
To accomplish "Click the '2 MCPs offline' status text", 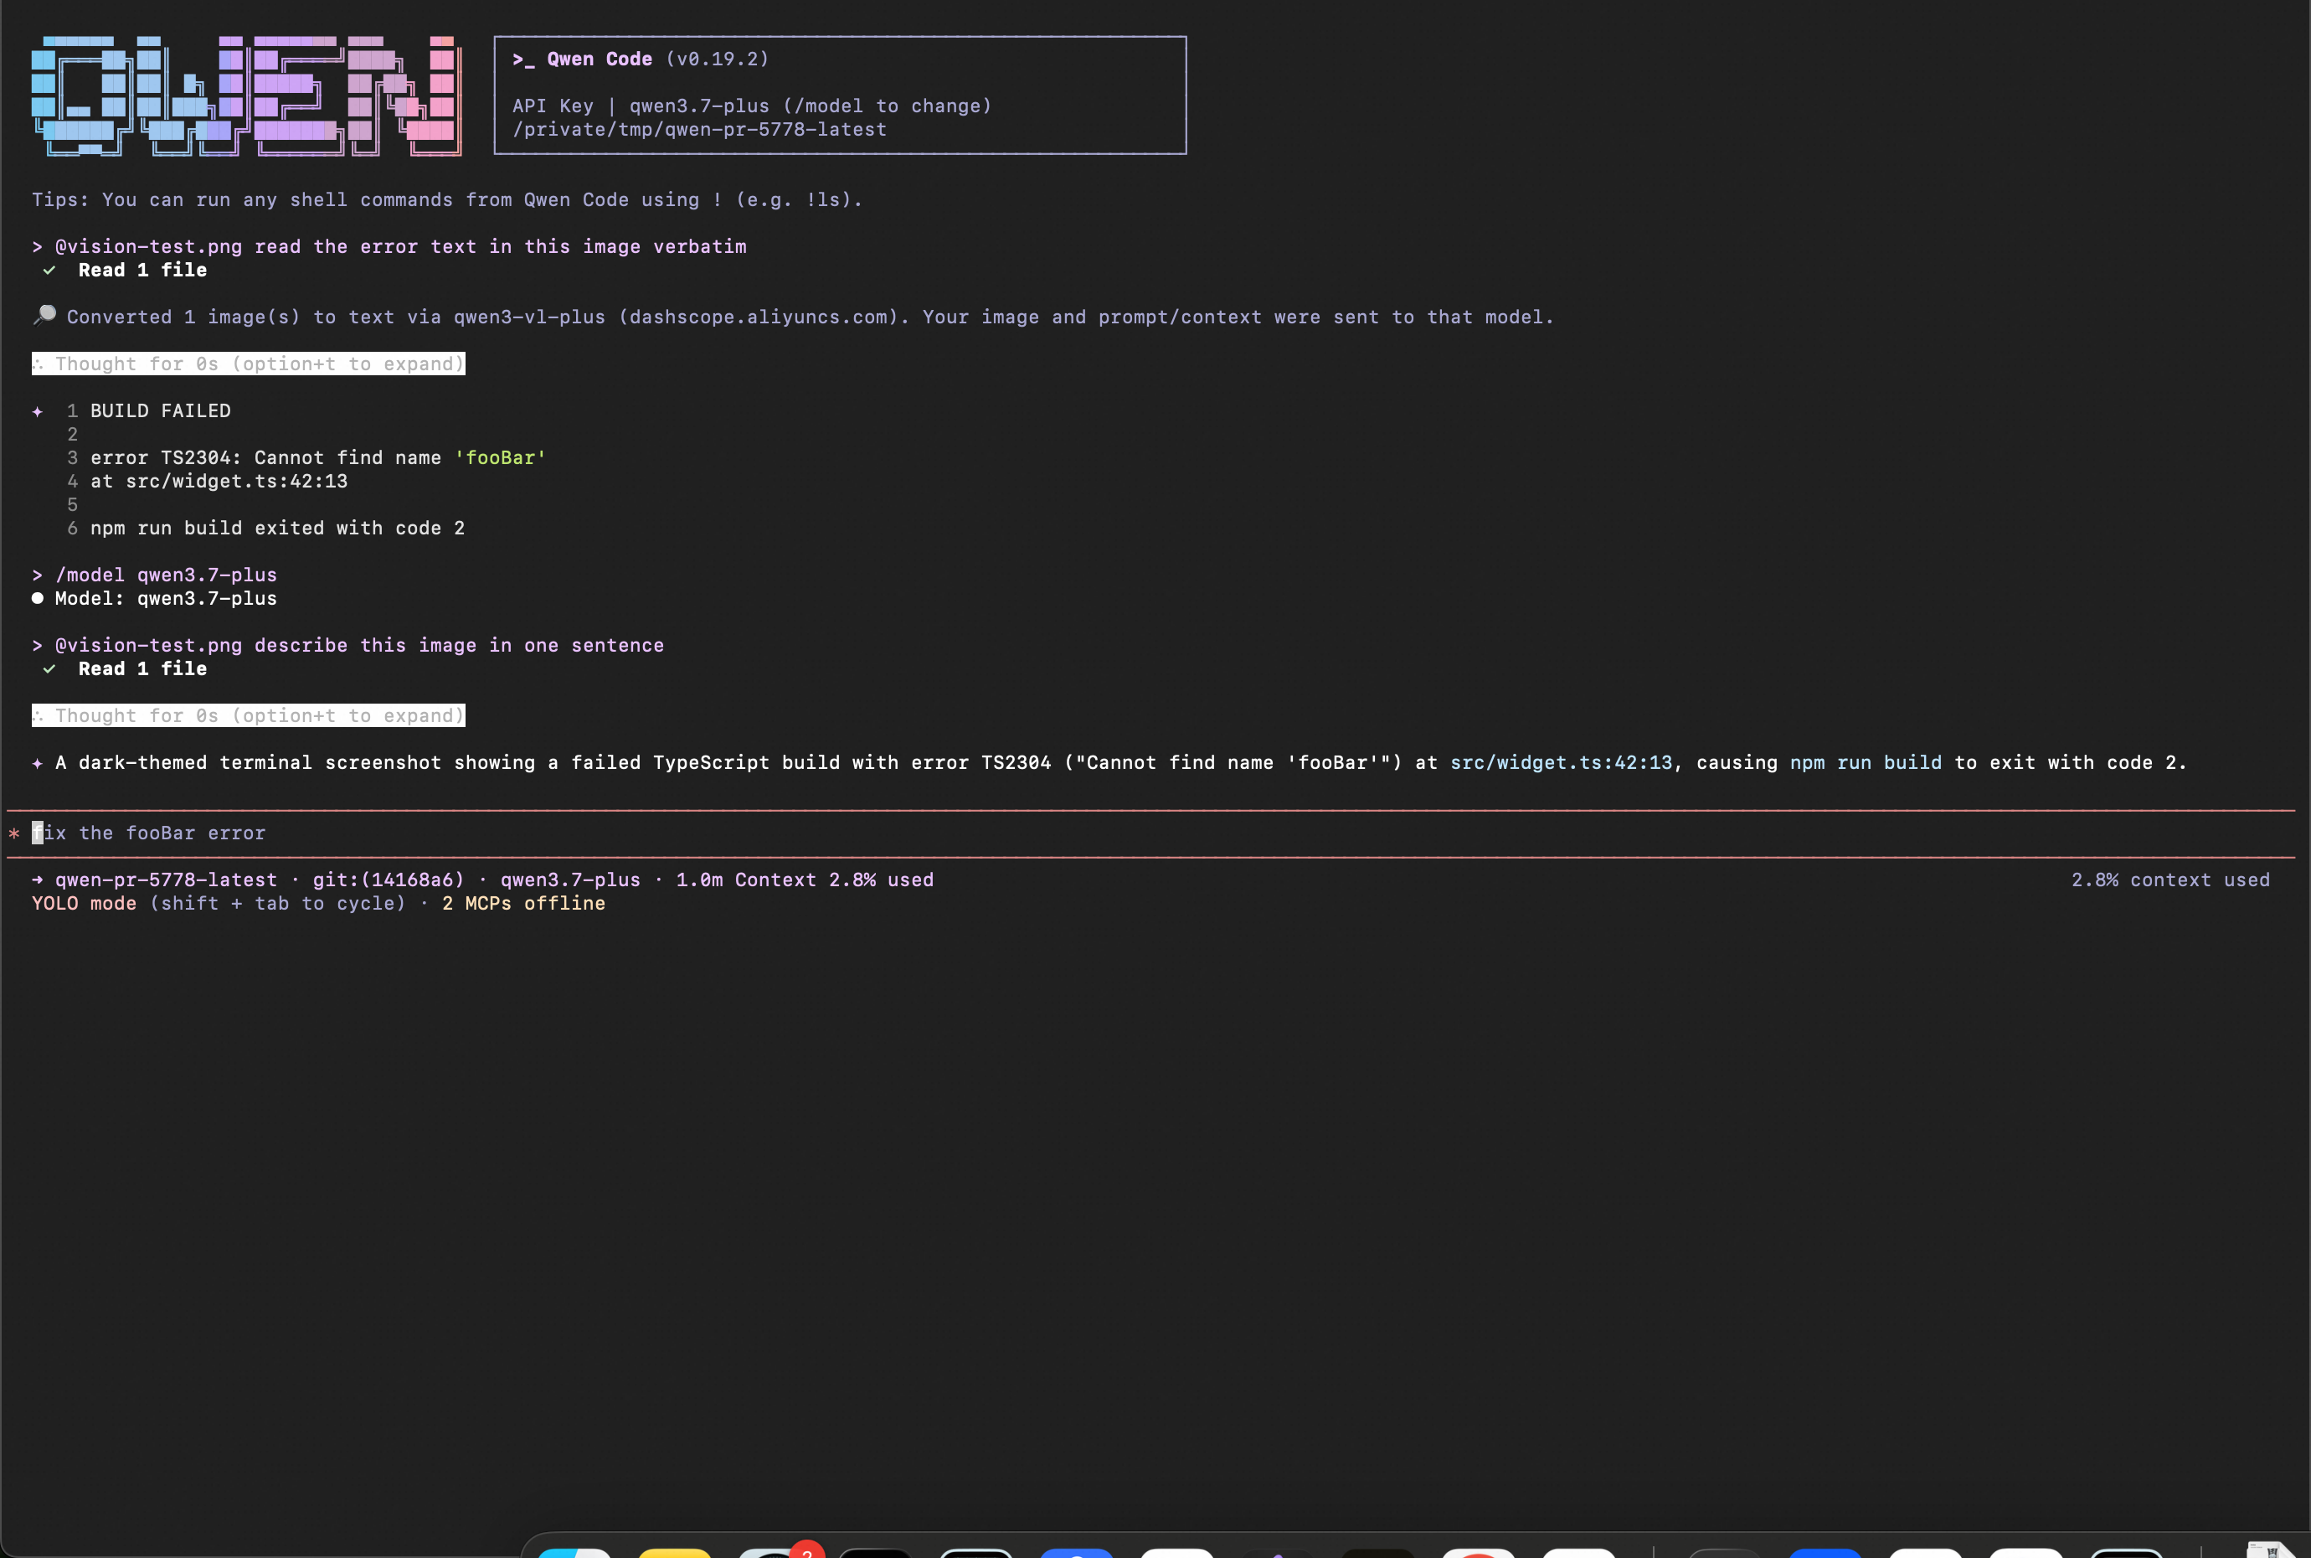I will (x=523, y=903).
